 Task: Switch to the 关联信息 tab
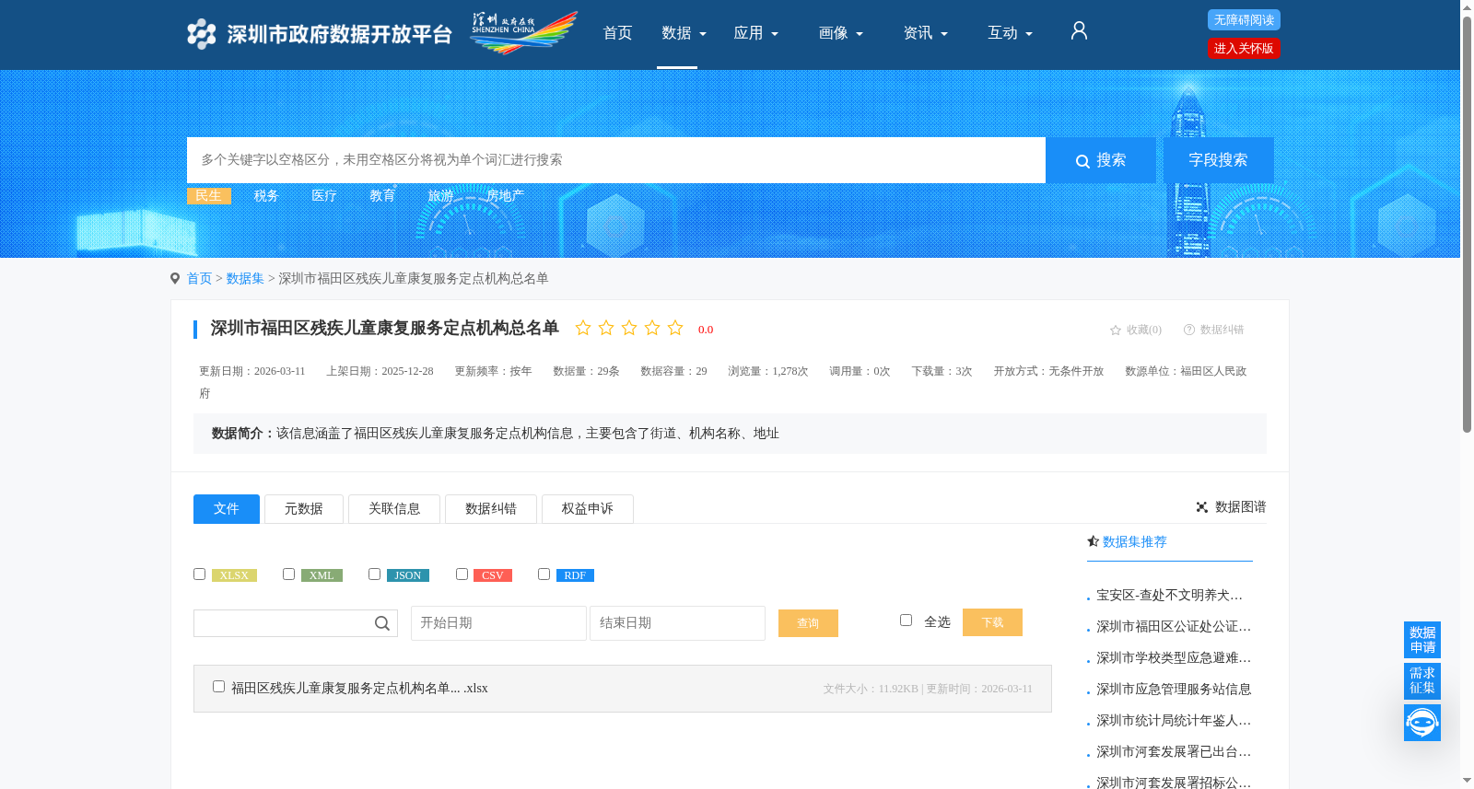(x=394, y=509)
